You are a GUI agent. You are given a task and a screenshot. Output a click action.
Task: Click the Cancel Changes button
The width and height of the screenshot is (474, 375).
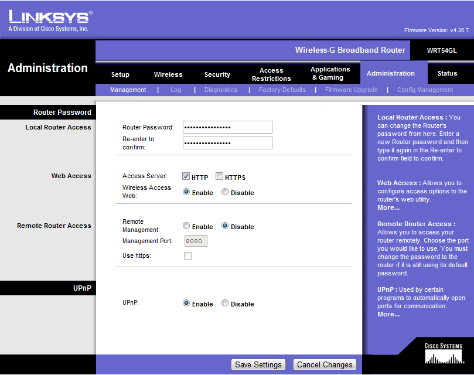pos(325,364)
